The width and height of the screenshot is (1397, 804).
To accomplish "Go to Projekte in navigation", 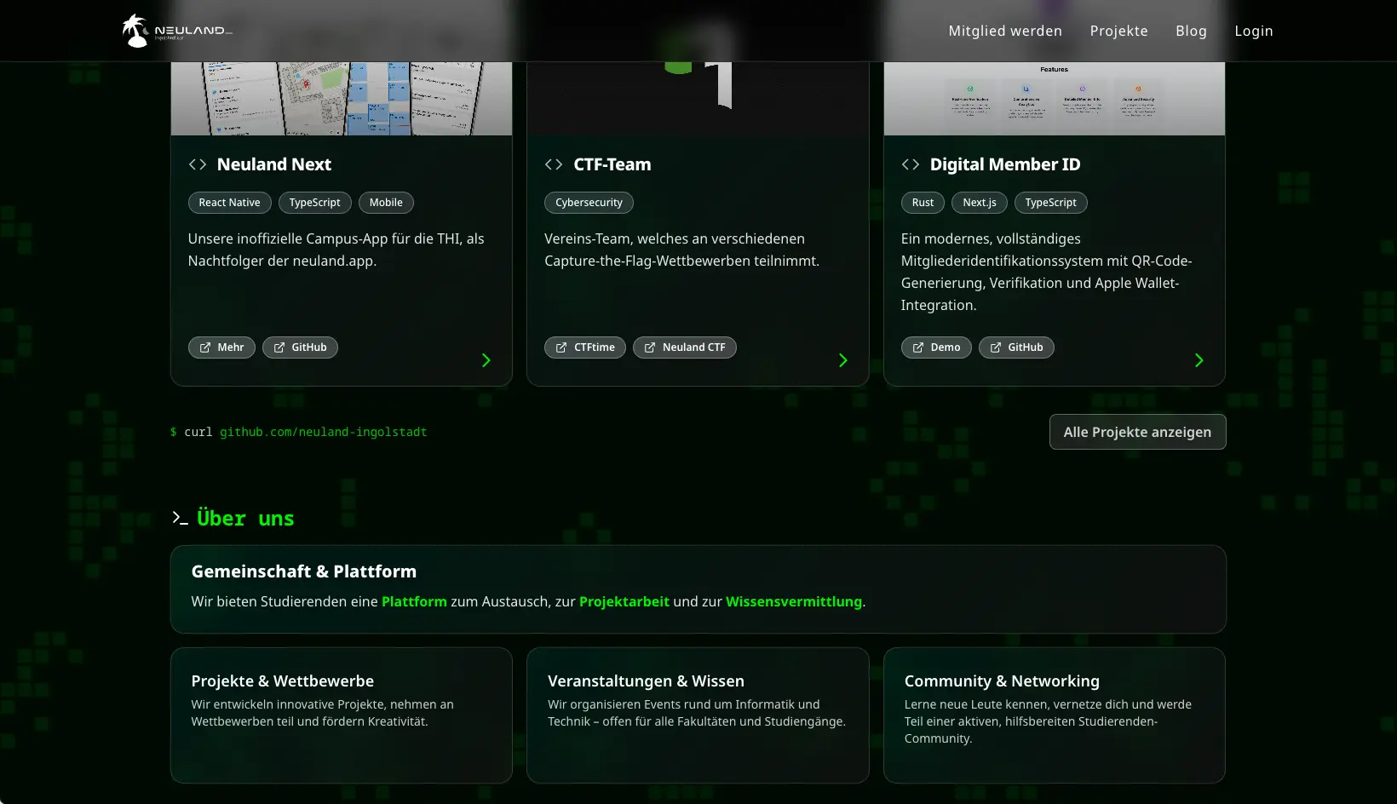I will pos(1118,31).
